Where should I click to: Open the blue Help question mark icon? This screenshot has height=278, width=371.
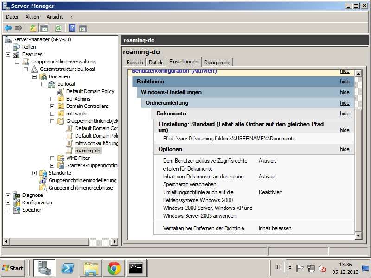pyautogui.click(x=72, y=28)
